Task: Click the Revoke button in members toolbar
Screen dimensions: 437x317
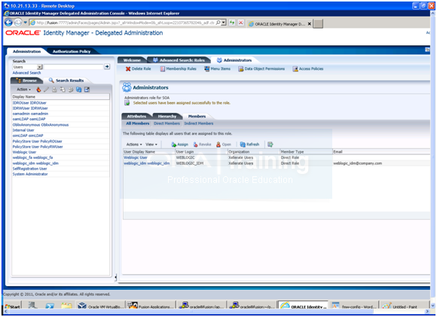Action: (x=202, y=145)
